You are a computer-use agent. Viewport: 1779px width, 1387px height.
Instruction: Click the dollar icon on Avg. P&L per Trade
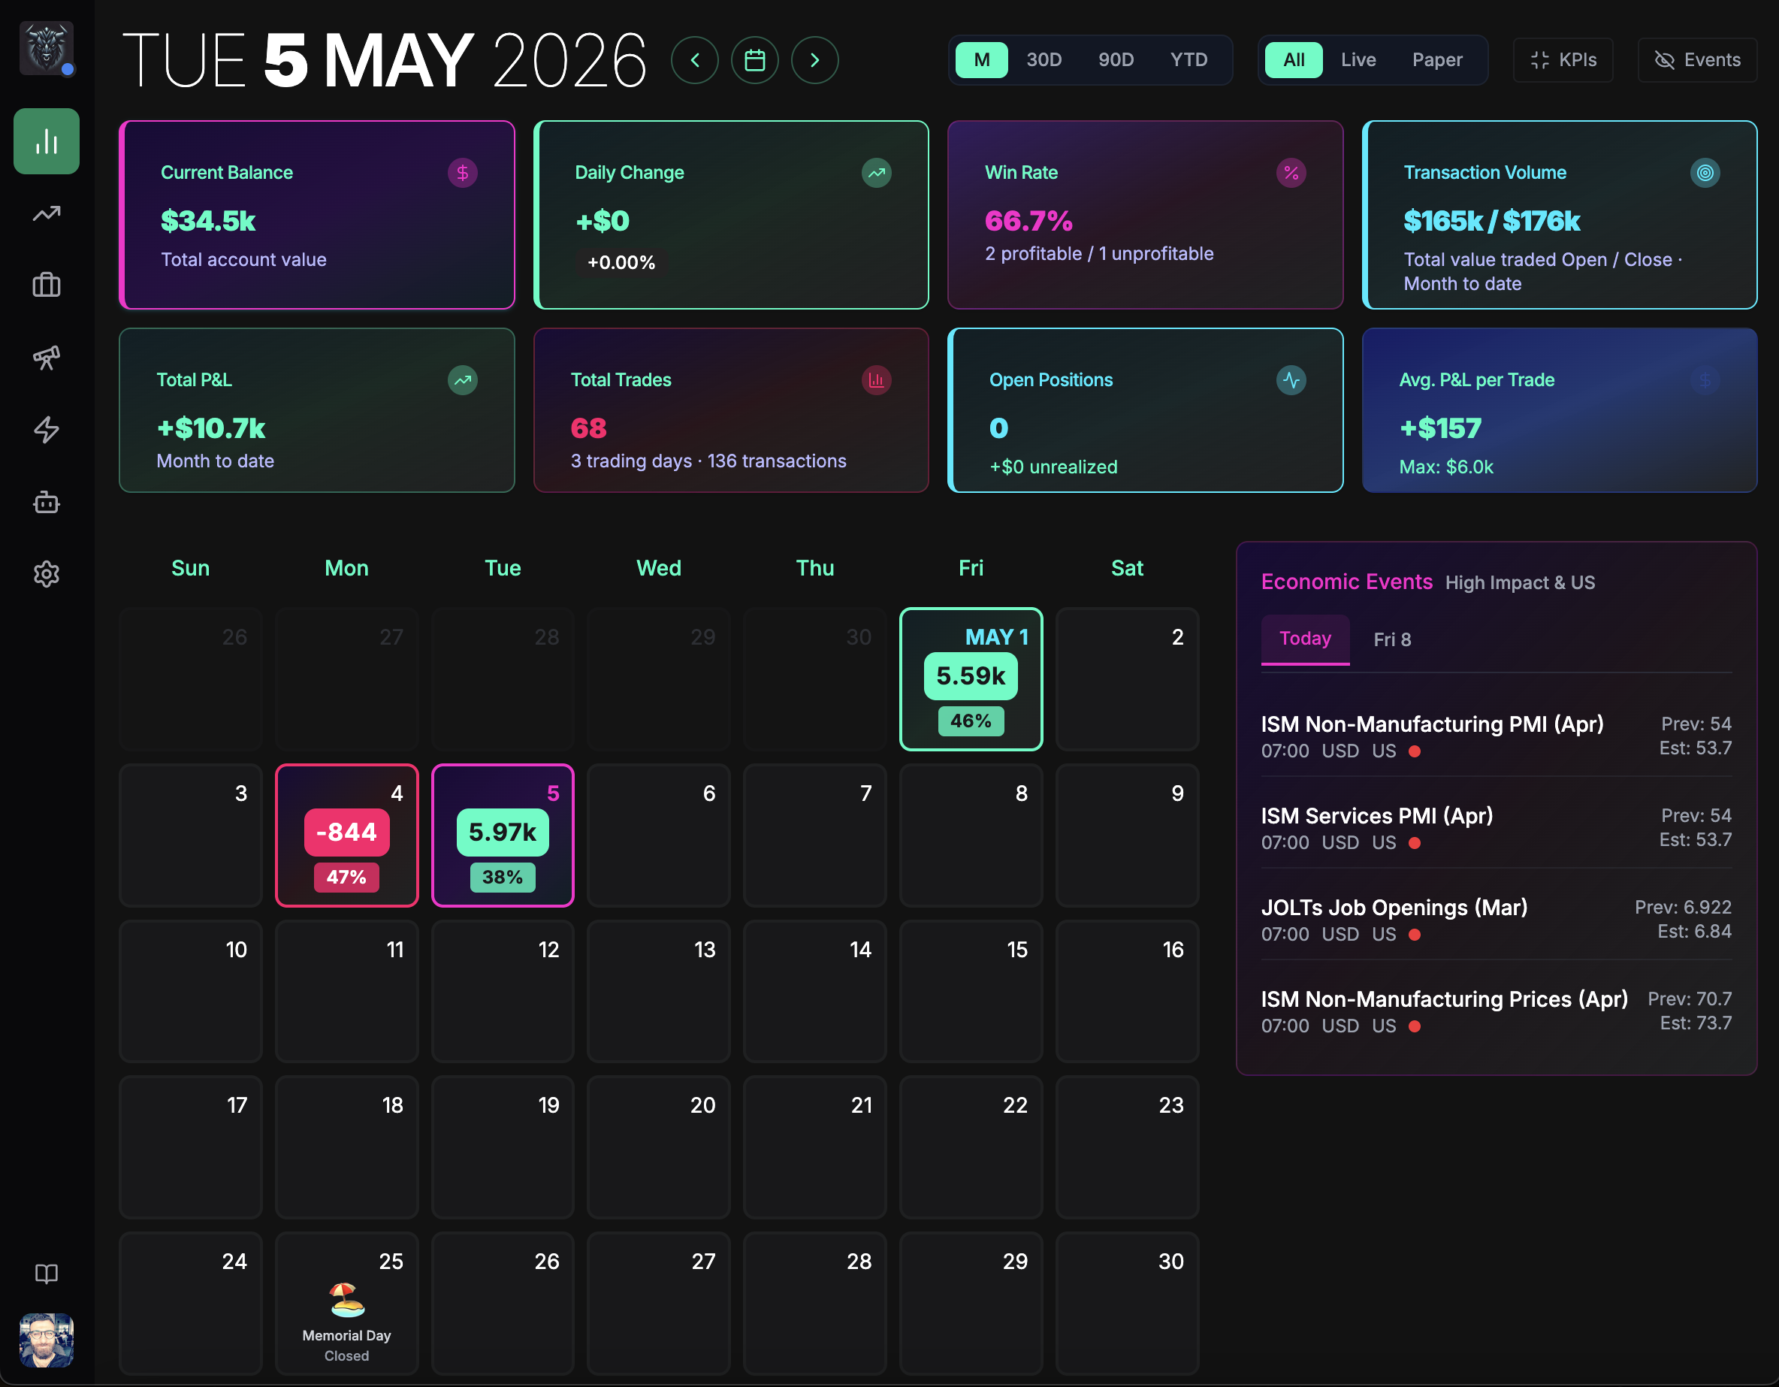click(x=1705, y=380)
